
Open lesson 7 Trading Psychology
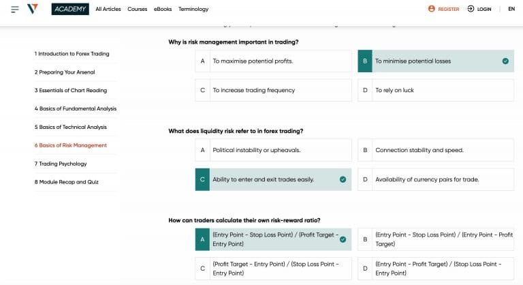[x=61, y=164]
